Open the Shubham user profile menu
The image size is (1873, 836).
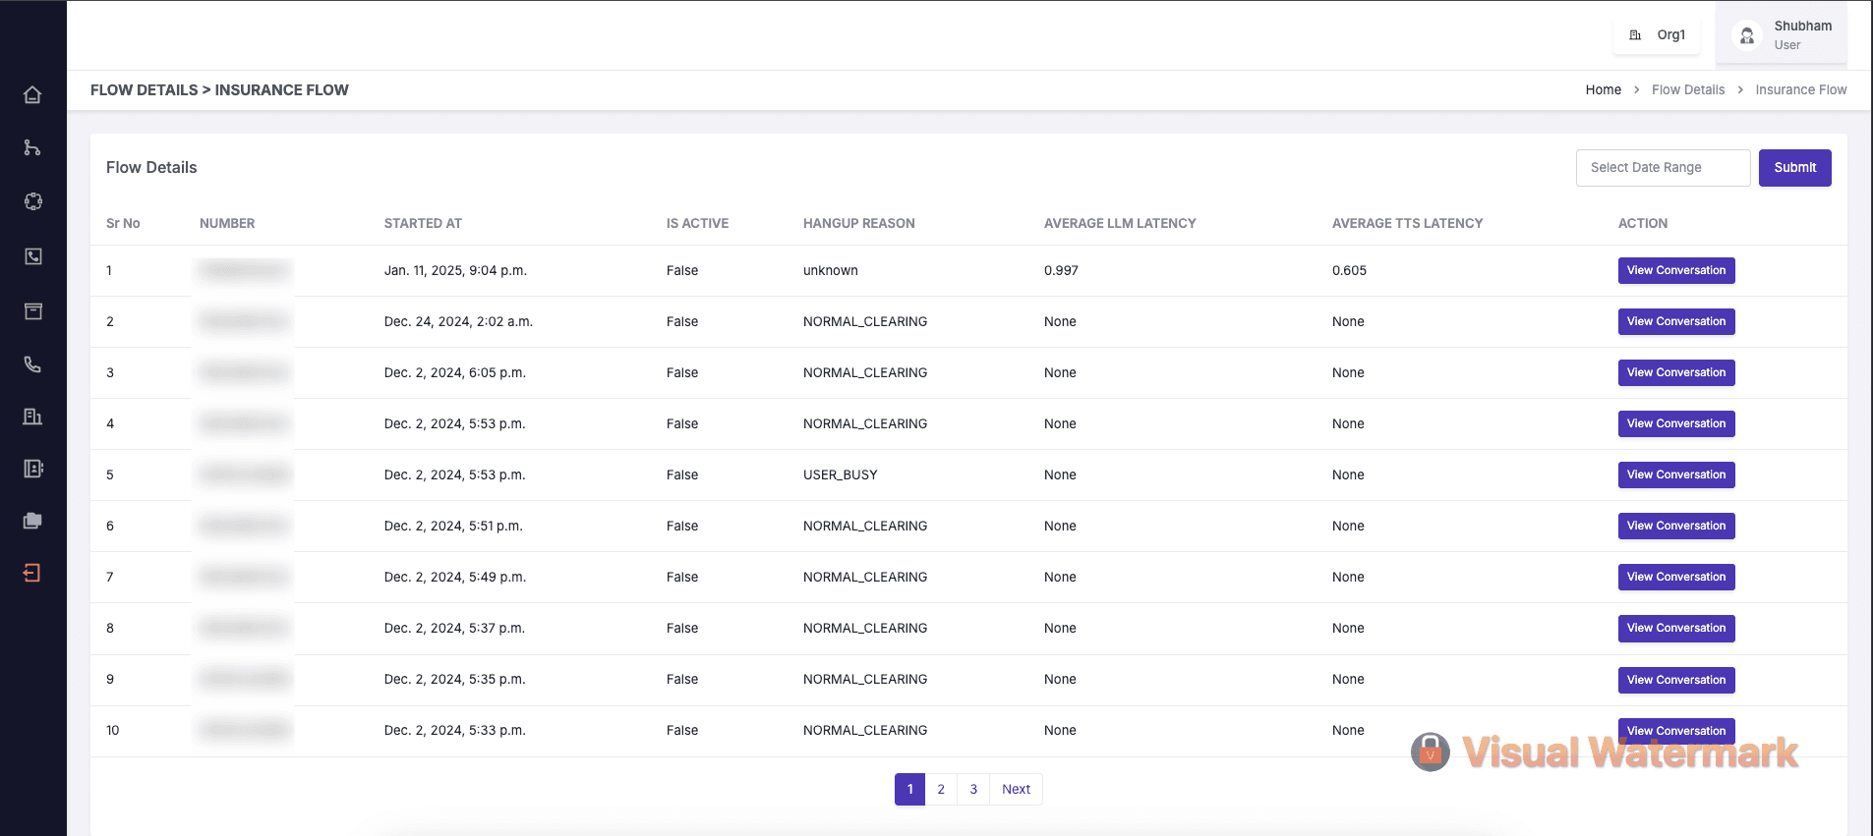pyautogui.click(x=1781, y=35)
